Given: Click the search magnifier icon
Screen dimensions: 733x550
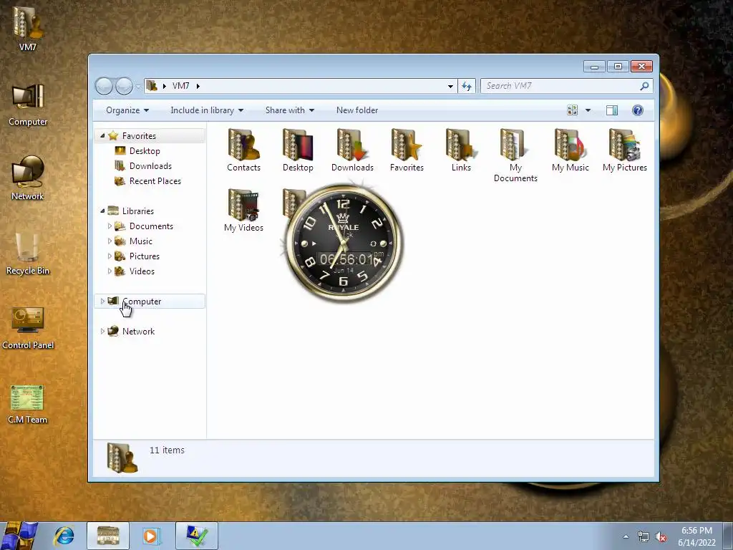Looking at the screenshot, I should point(645,86).
